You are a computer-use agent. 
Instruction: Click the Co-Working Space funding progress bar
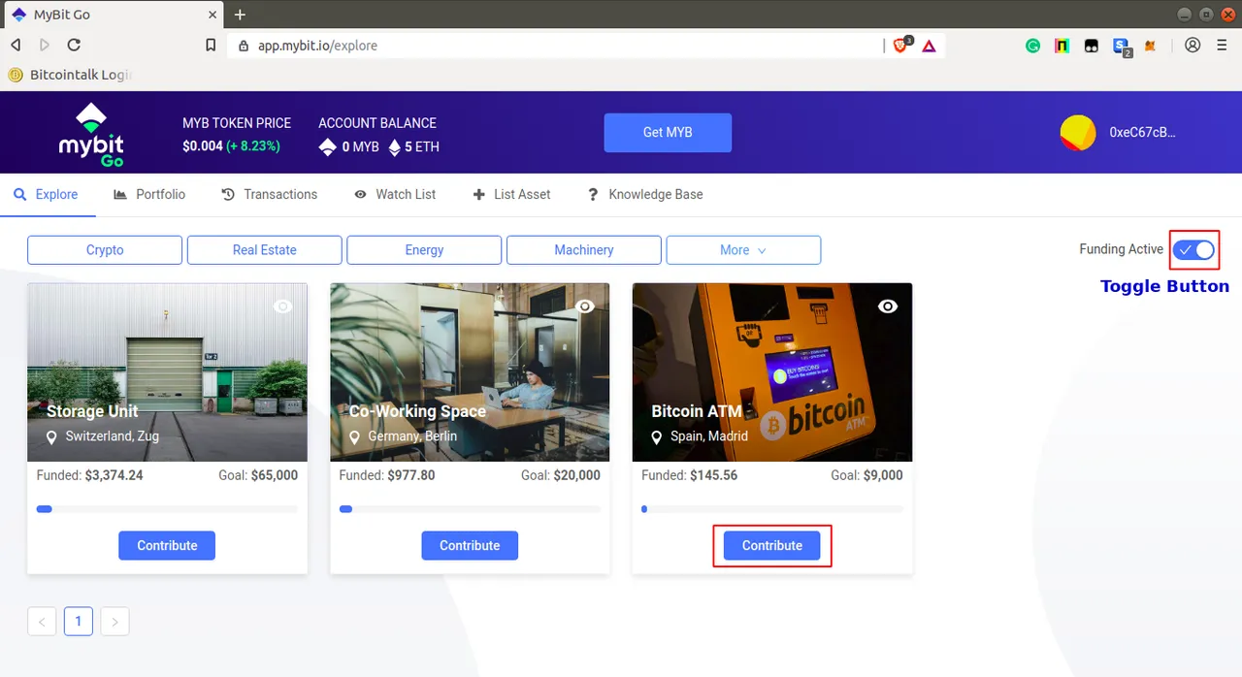point(470,509)
